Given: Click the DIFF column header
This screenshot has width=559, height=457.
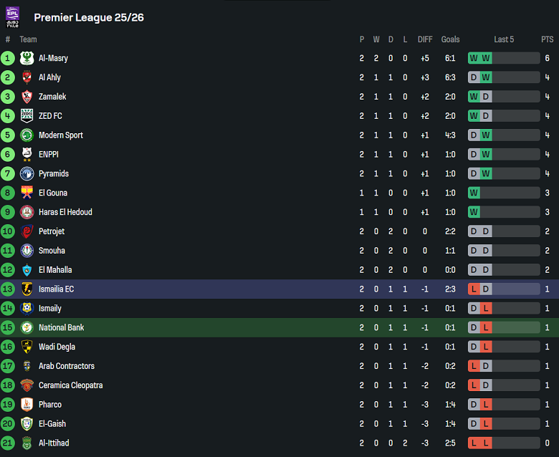Looking at the screenshot, I should (x=425, y=39).
